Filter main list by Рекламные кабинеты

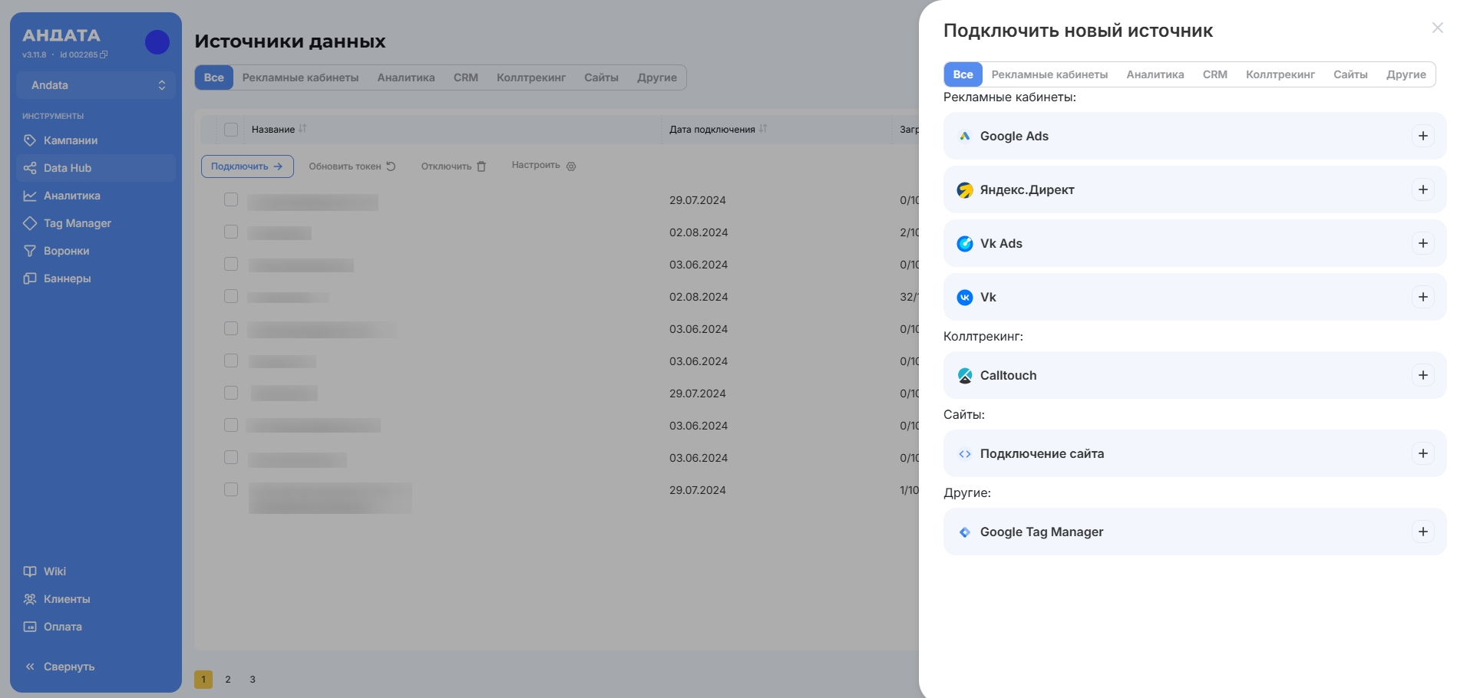click(x=300, y=77)
